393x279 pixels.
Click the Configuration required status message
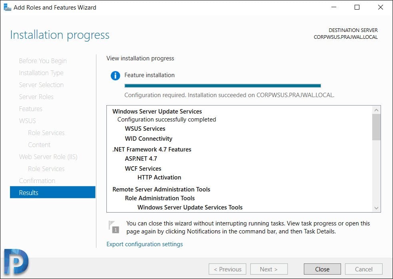tap(229, 95)
